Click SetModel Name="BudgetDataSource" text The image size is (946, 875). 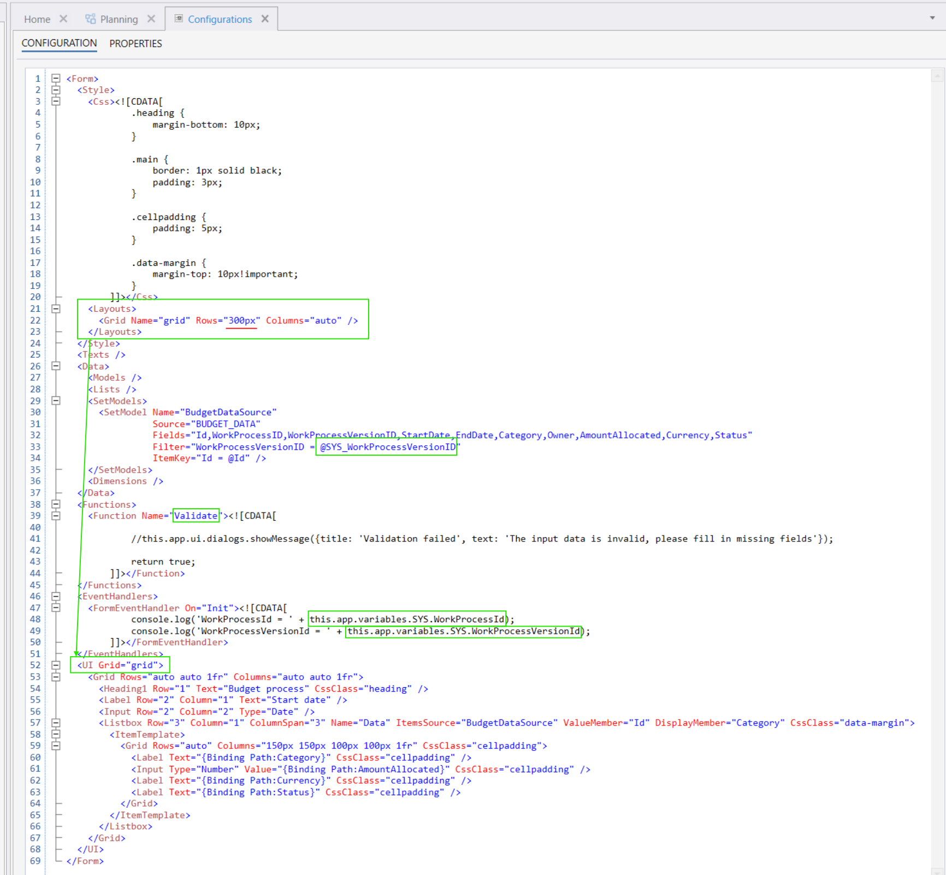pos(187,412)
